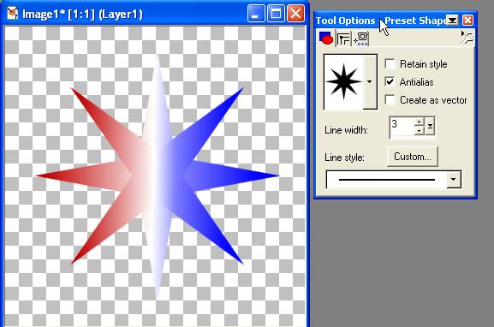The height and width of the screenshot is (327, 494).
Task: Switch to the line join options tab icon
Action: coord(343,39)
